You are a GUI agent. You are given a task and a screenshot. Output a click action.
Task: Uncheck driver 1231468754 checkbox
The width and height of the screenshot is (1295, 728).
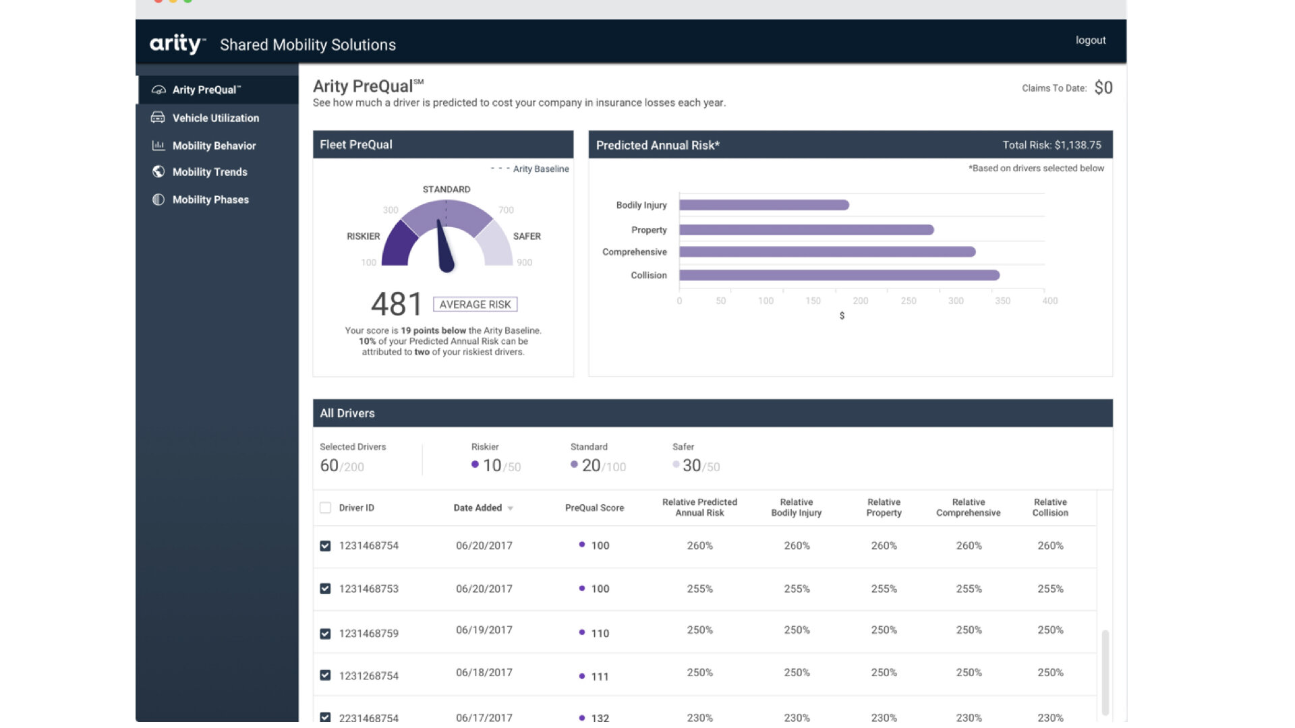click(325, 546)
